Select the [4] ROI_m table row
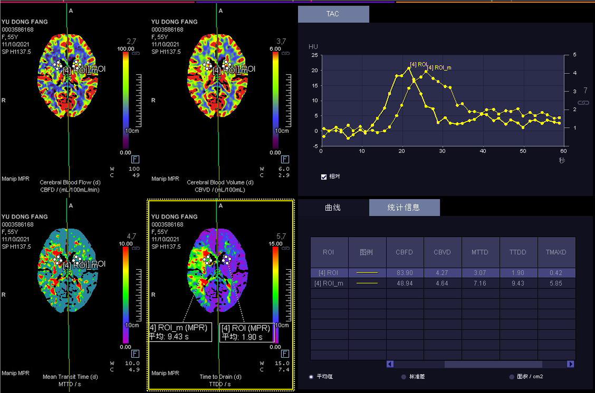 [443, 283]
